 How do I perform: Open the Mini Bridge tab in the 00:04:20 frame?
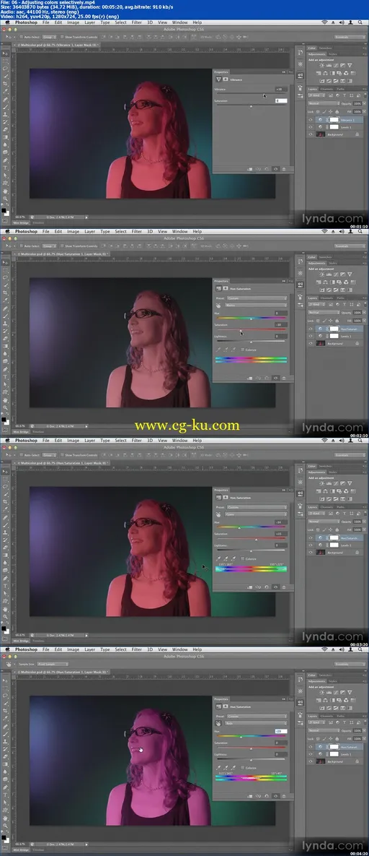tap(21, 849)
